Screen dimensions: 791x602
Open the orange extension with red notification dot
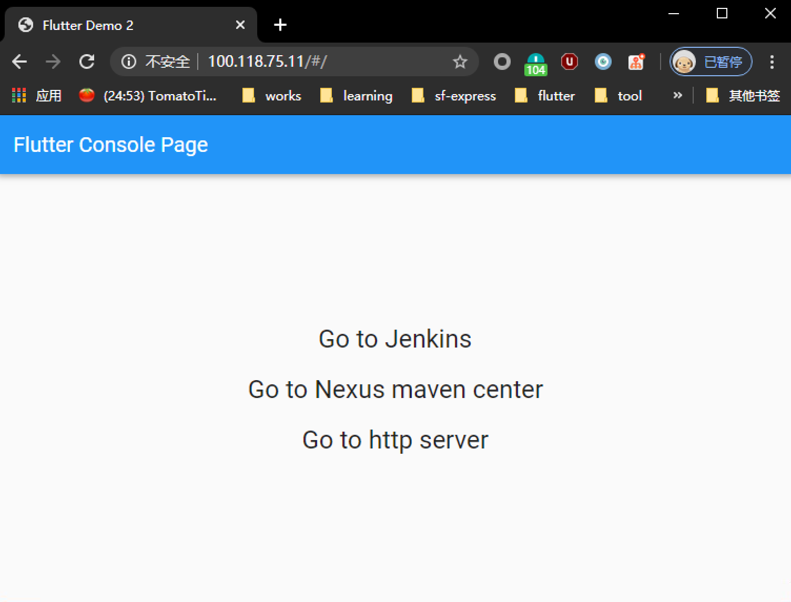pyautogui.click(x=636, y=62)
